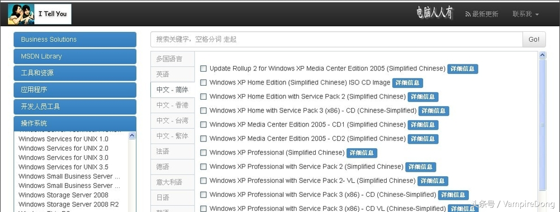
Task: Switch to the 中文 - 台湾 tab
Action: (x=173, y=120)
